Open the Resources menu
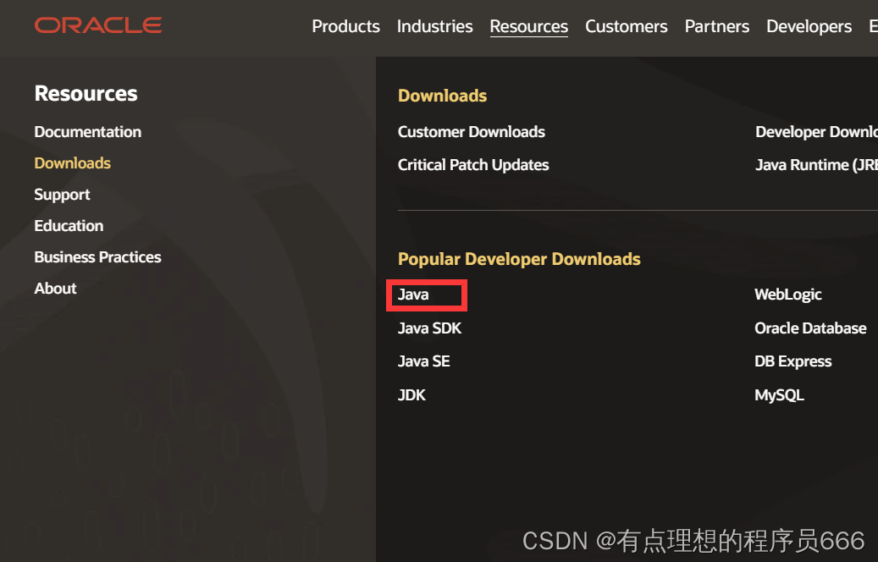The height and width of the screenshot is (562, 878). 528,26
